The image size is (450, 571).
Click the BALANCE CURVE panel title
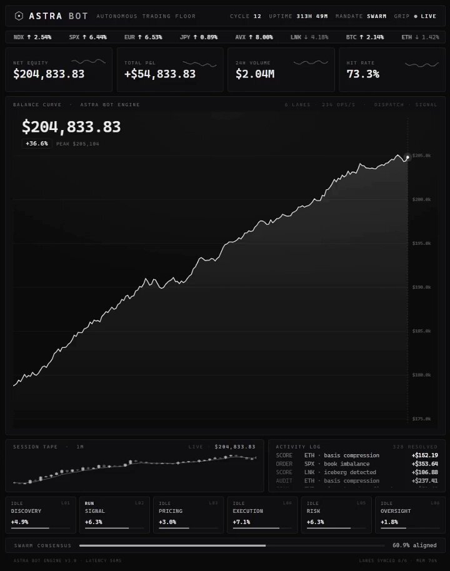[x=37, y=104]
